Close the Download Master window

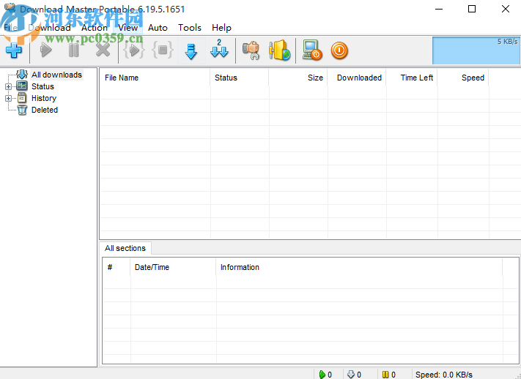(x=506, y=9)
